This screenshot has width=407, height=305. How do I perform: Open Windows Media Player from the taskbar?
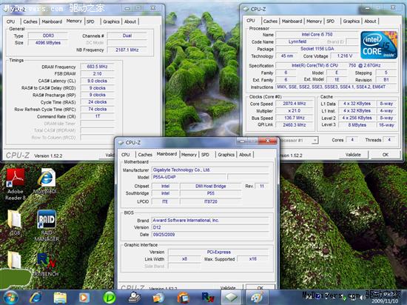coord(84,298)
